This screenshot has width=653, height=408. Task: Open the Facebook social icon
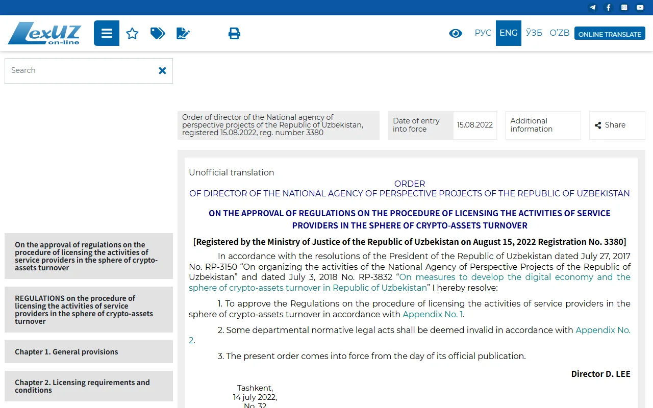click(x=608, y=8)
